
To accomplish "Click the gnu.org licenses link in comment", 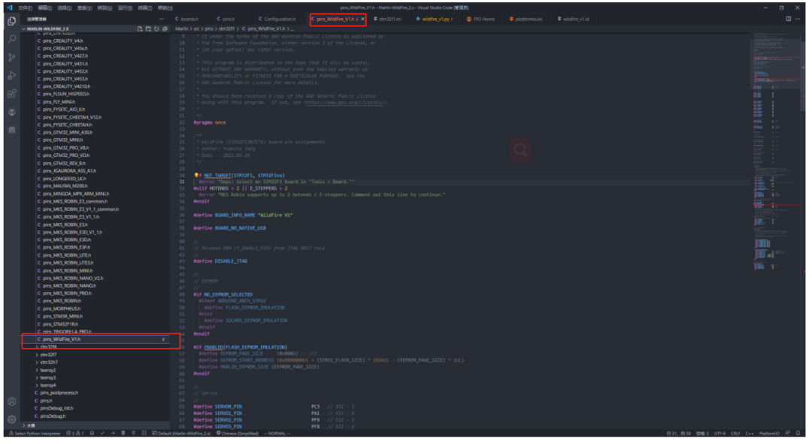I will point(345,102).
